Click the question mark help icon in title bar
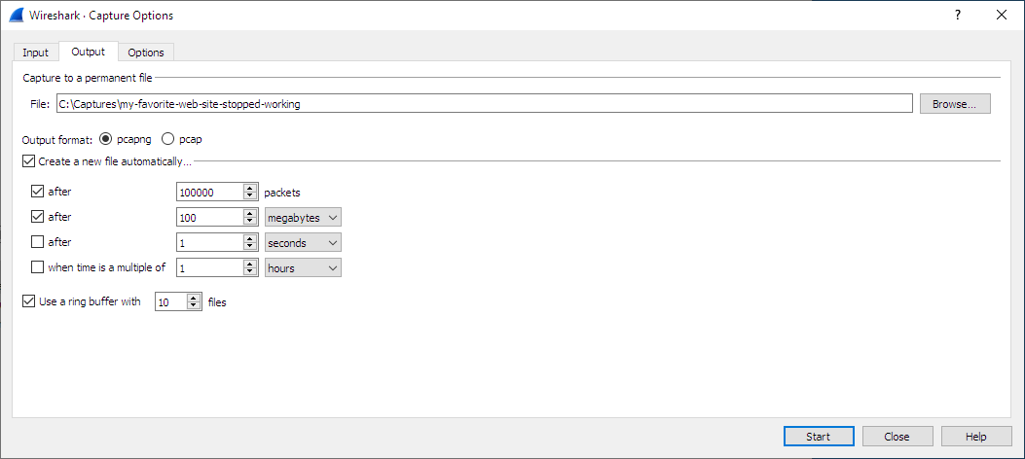Viewport: 1025px width, 459px height. [957, 16]
